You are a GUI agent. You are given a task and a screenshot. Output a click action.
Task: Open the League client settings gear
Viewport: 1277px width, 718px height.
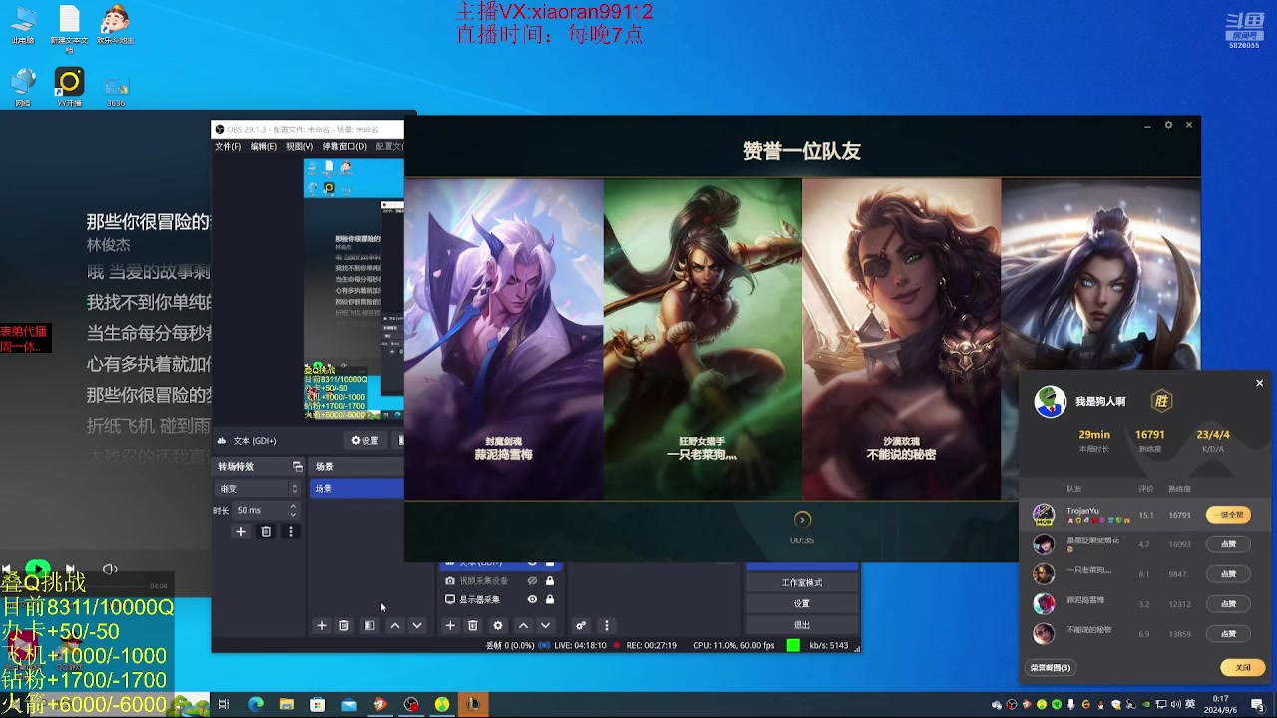point(1168,125)
